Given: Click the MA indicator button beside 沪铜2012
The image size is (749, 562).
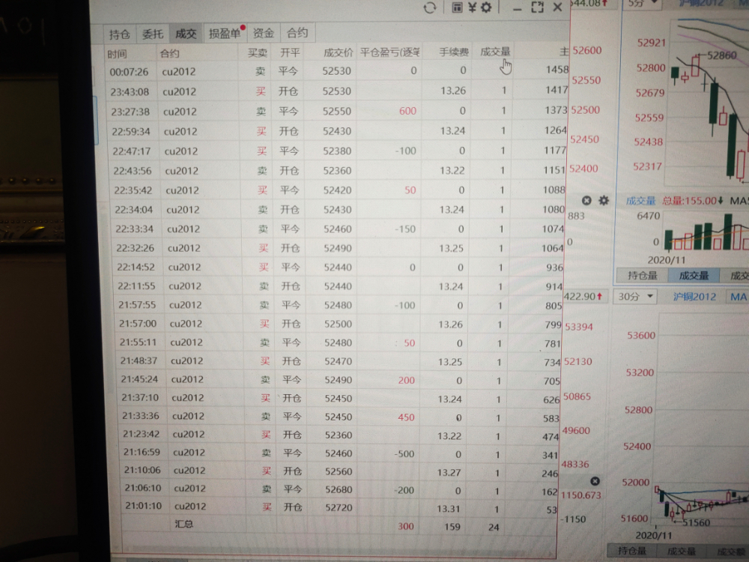Looking at the screenshot, I should coord(738,297).
